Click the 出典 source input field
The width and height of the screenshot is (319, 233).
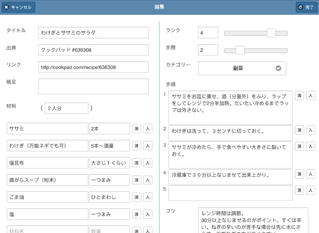tap(94, 50)
